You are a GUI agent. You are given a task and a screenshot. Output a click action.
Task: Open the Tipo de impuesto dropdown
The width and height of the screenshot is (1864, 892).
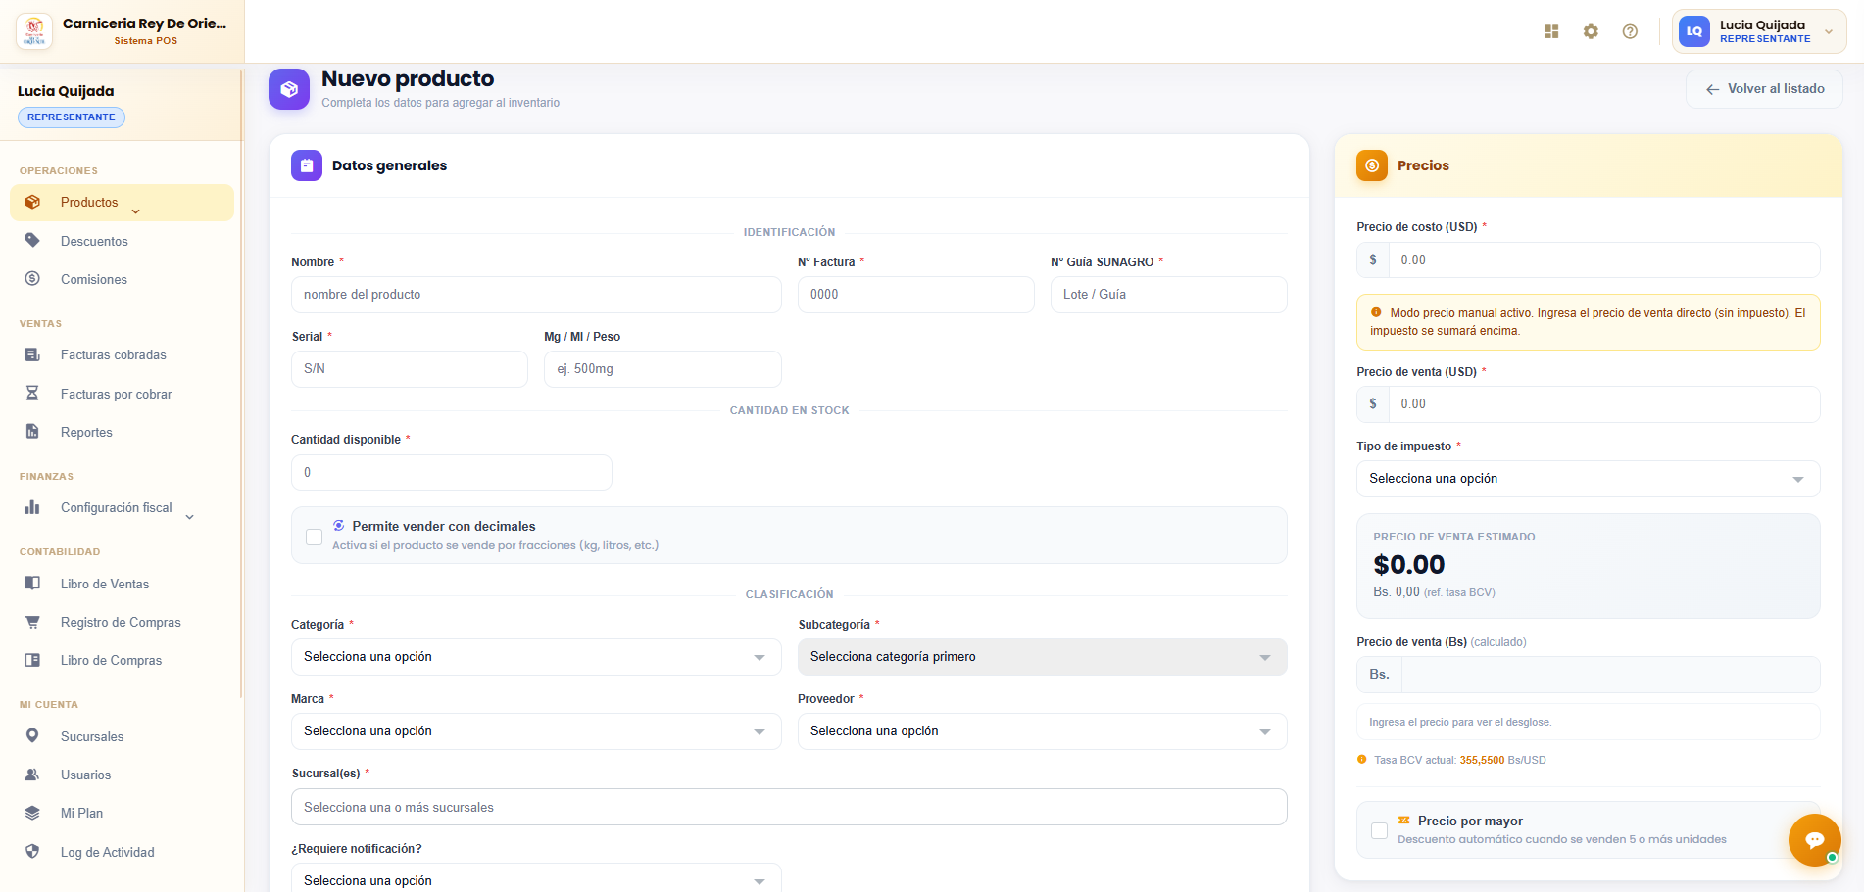(x=1588, y=479)
